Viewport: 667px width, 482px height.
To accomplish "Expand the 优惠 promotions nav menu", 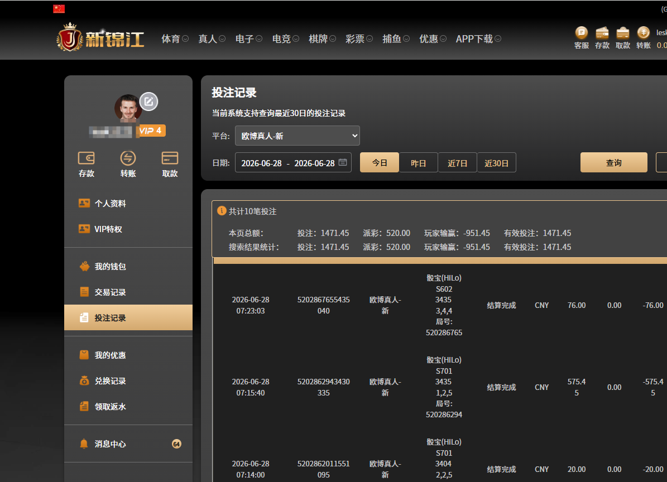I will point(433,38).
